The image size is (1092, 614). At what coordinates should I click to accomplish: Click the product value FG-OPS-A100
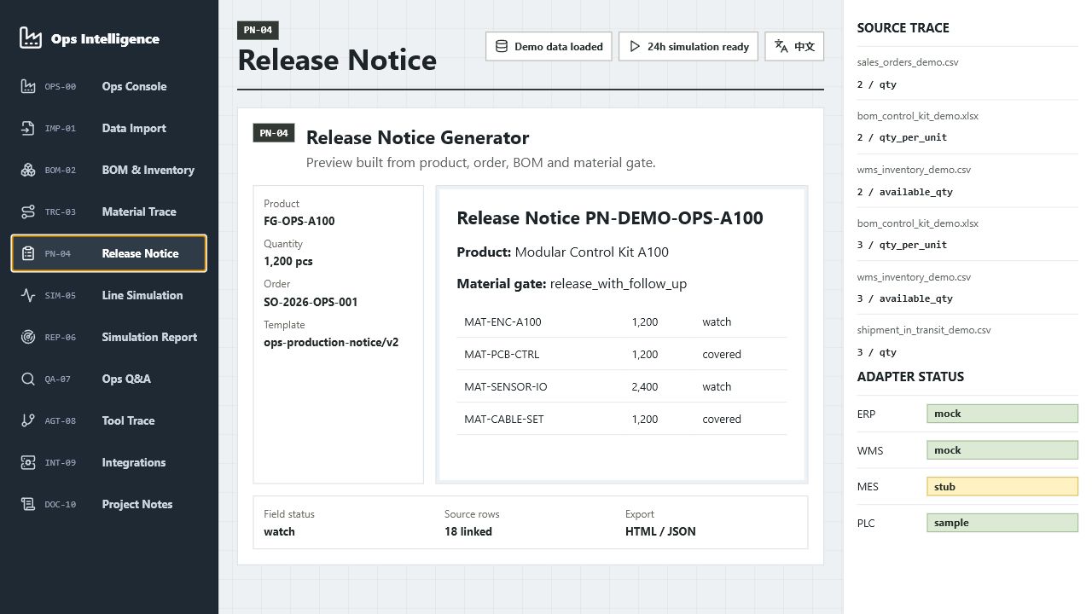(299, 221)
